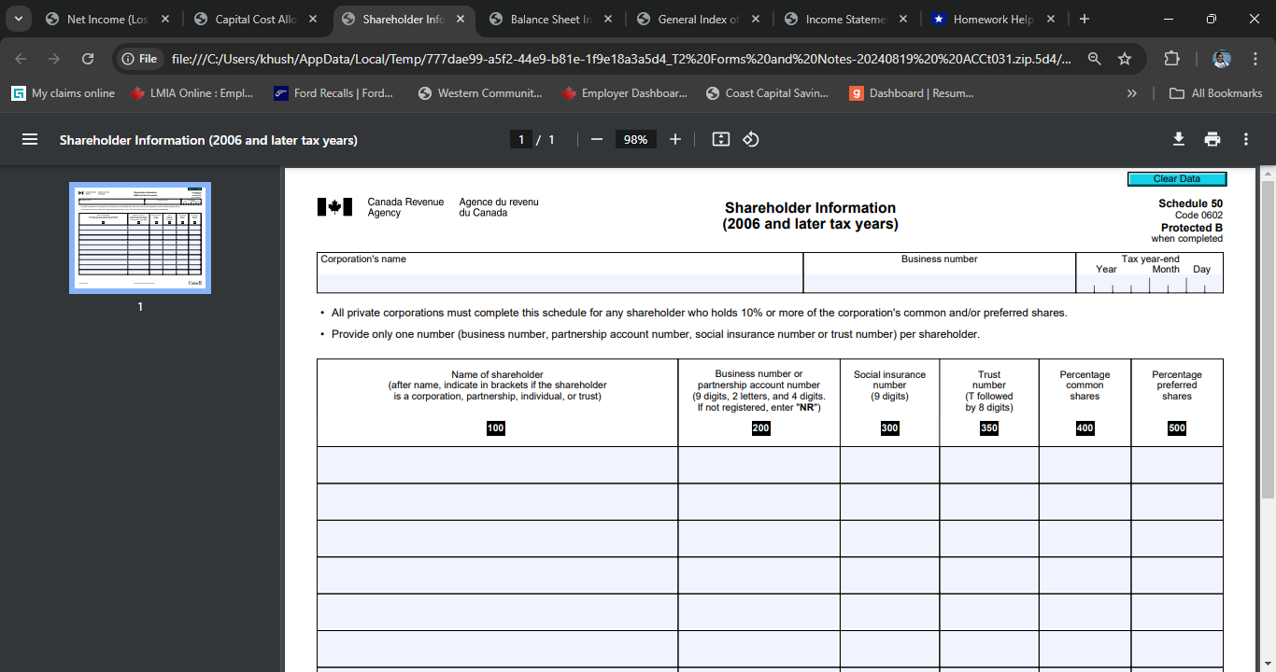Open the All Bookmarks folder
Viewport: 1276px width, 672px height.
(x=1216, y=93)
